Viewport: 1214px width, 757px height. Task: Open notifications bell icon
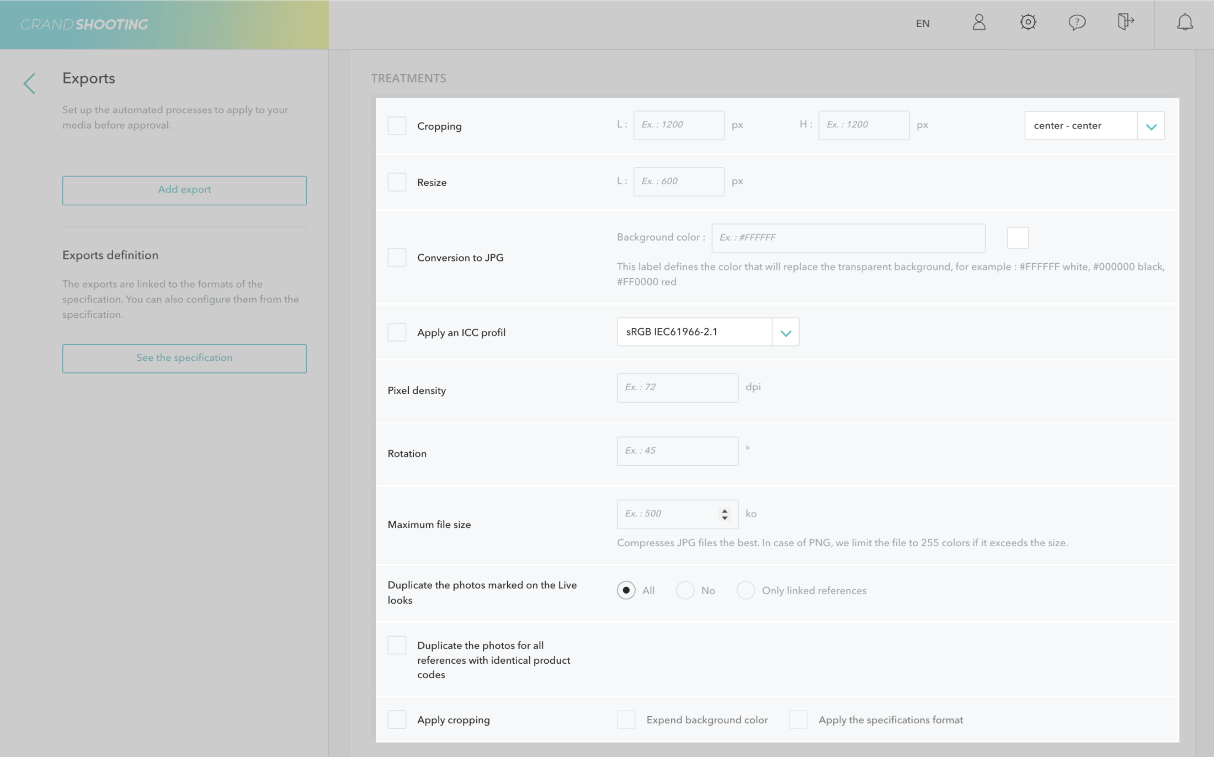[1185, 23]
